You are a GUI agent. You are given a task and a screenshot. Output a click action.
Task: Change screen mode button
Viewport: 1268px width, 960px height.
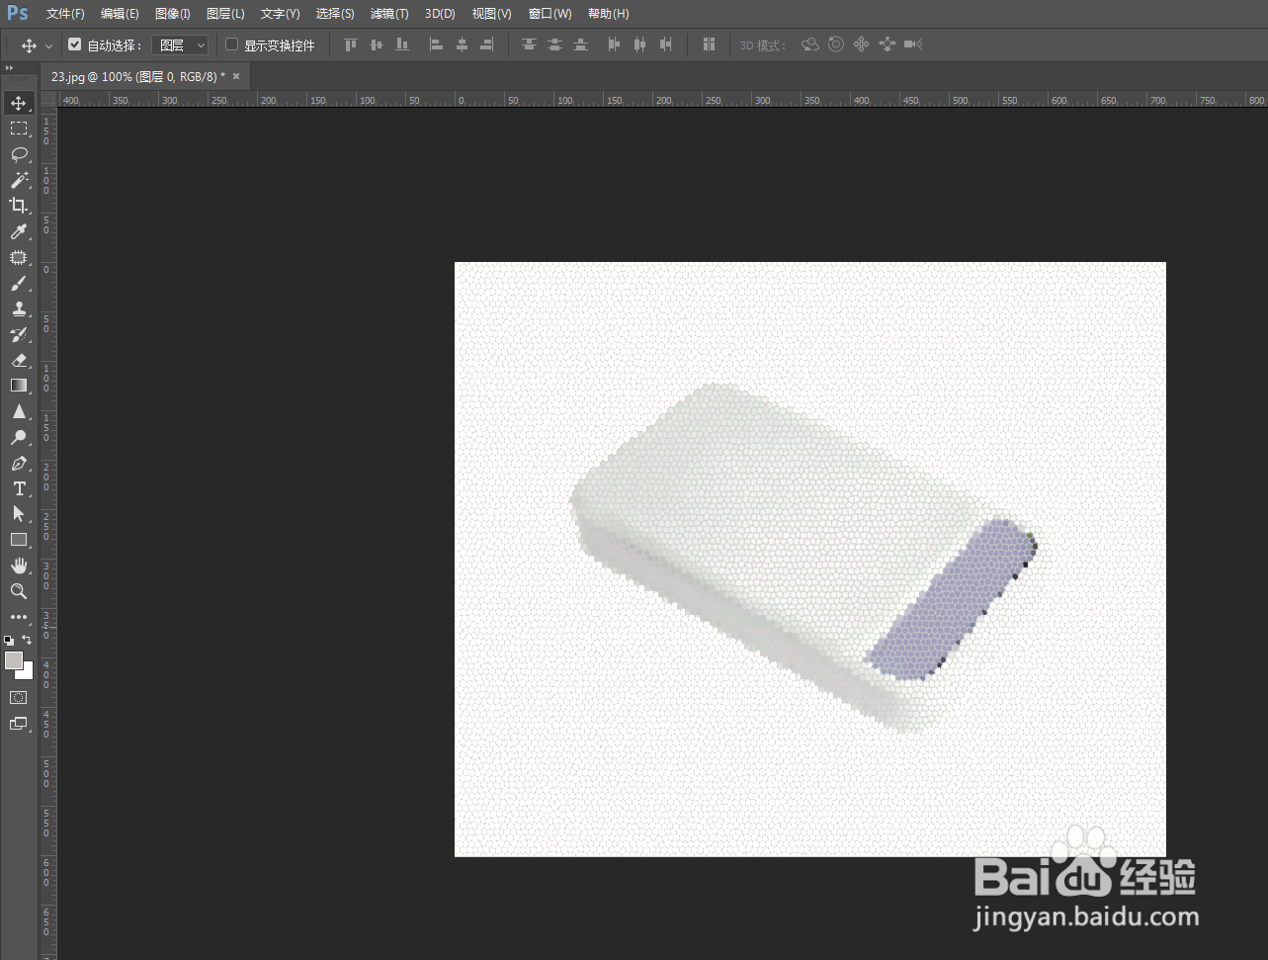click(19, 724)
